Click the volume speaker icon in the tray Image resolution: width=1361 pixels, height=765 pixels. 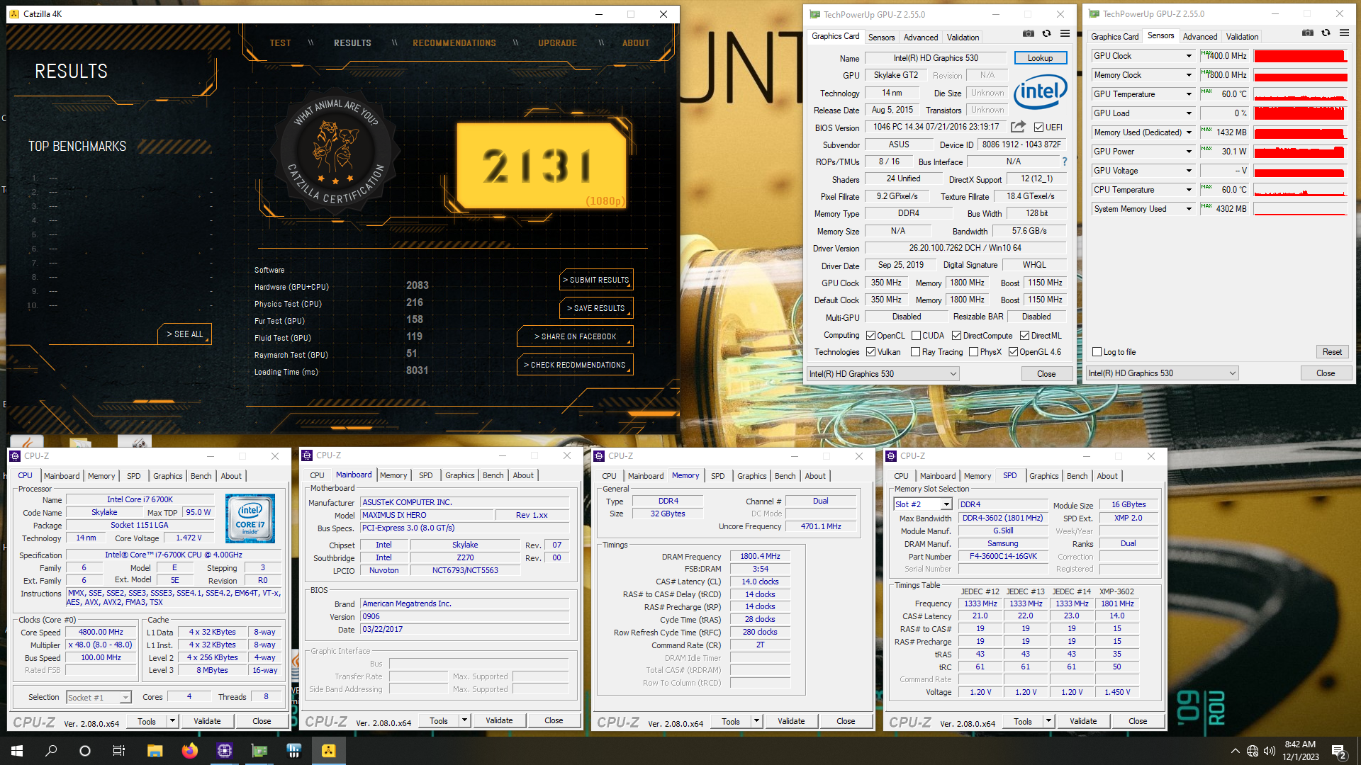coord(1270,751)
